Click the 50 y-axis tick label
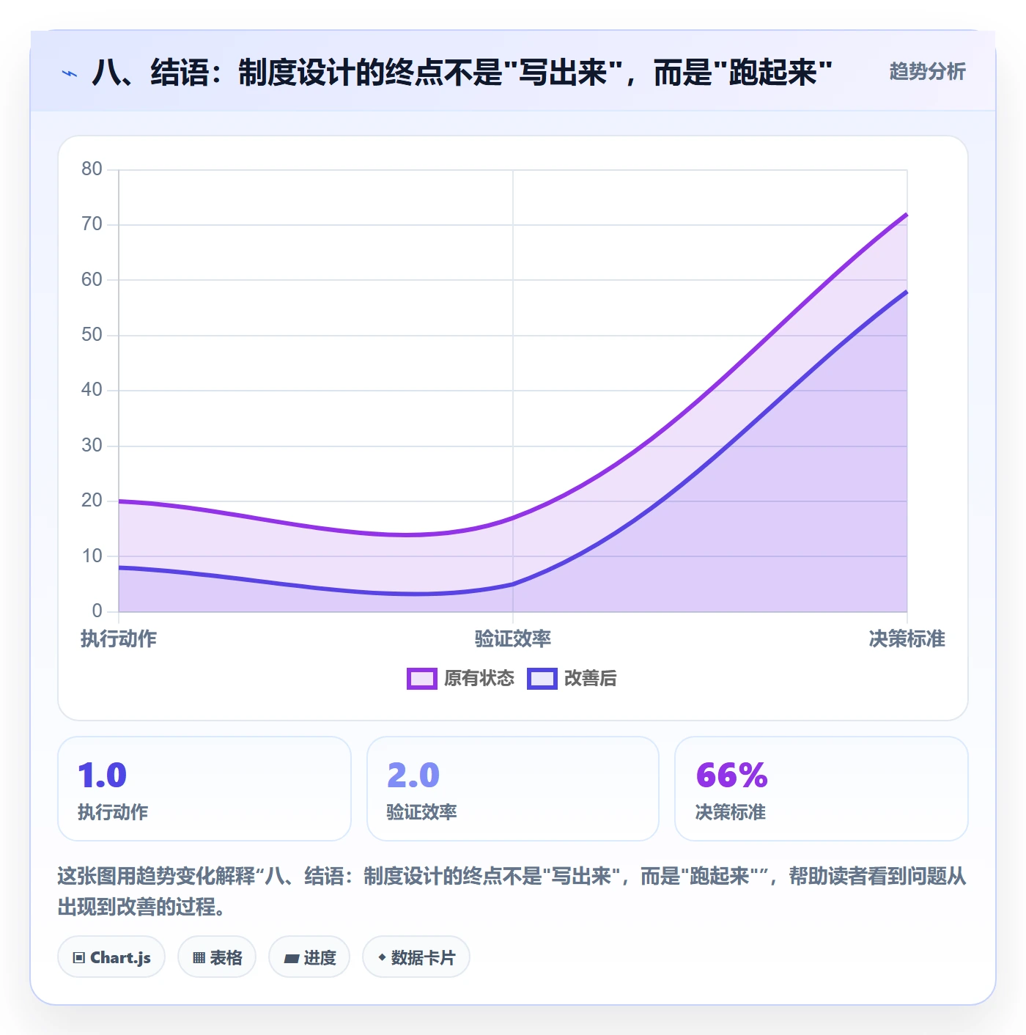The height and width of the screenshot is (1035, 1026). (92, 335)
